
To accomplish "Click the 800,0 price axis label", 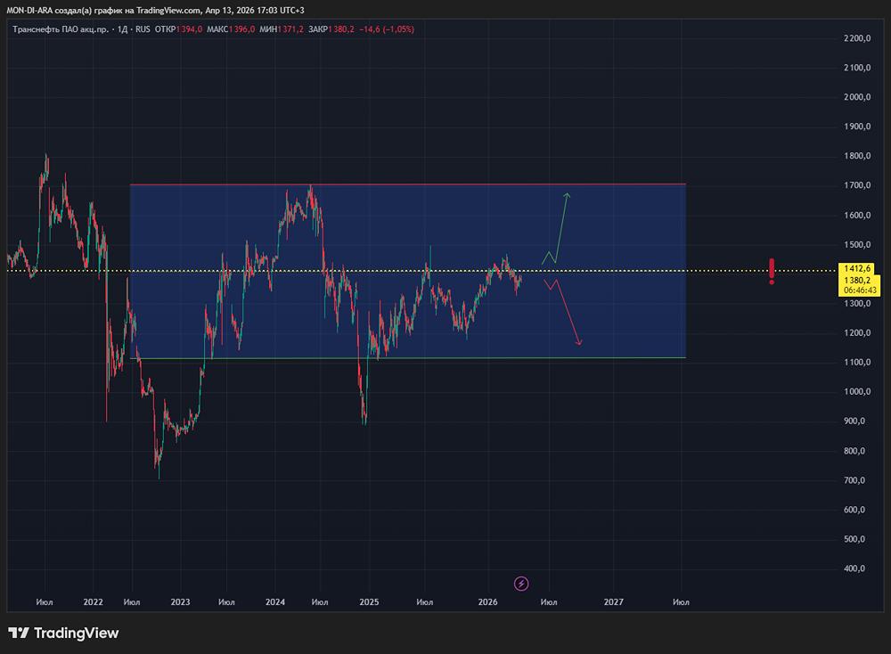I will 854,451.
